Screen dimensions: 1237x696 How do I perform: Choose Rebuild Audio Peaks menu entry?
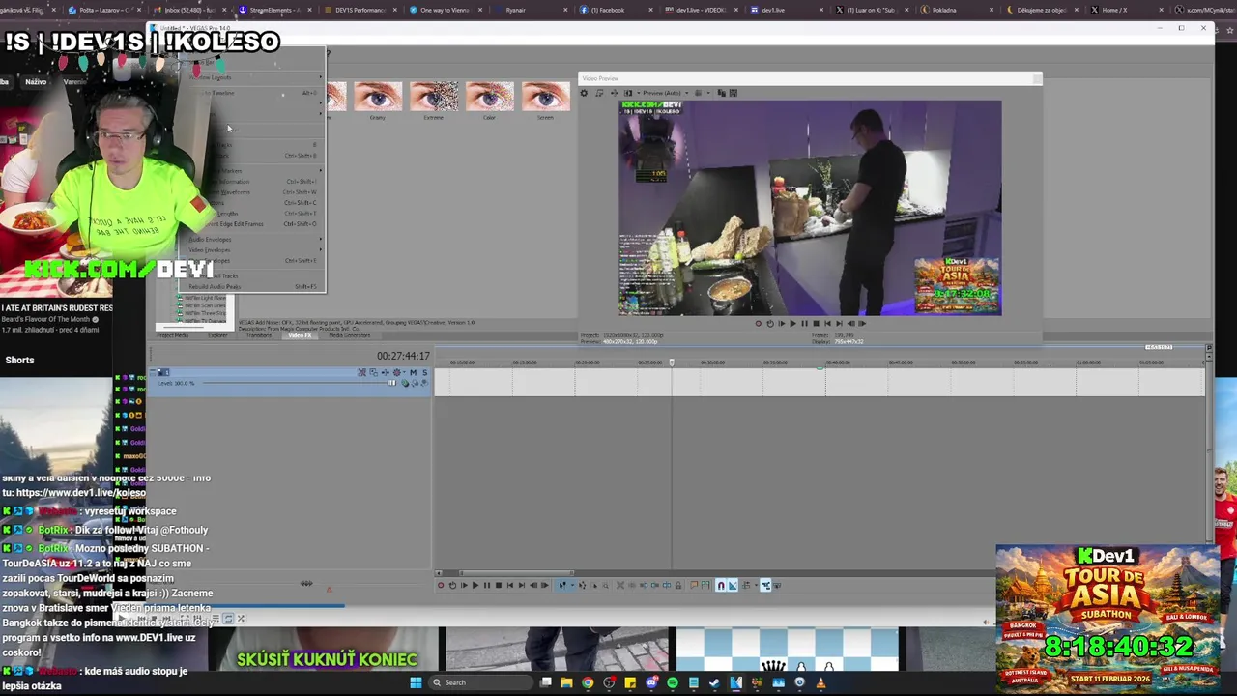255,286
